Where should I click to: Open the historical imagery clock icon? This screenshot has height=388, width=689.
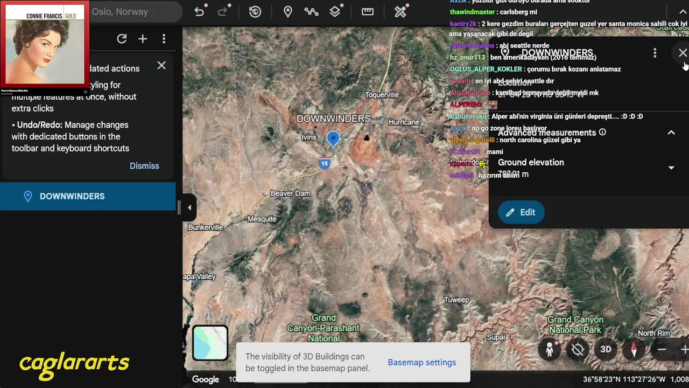255,12
